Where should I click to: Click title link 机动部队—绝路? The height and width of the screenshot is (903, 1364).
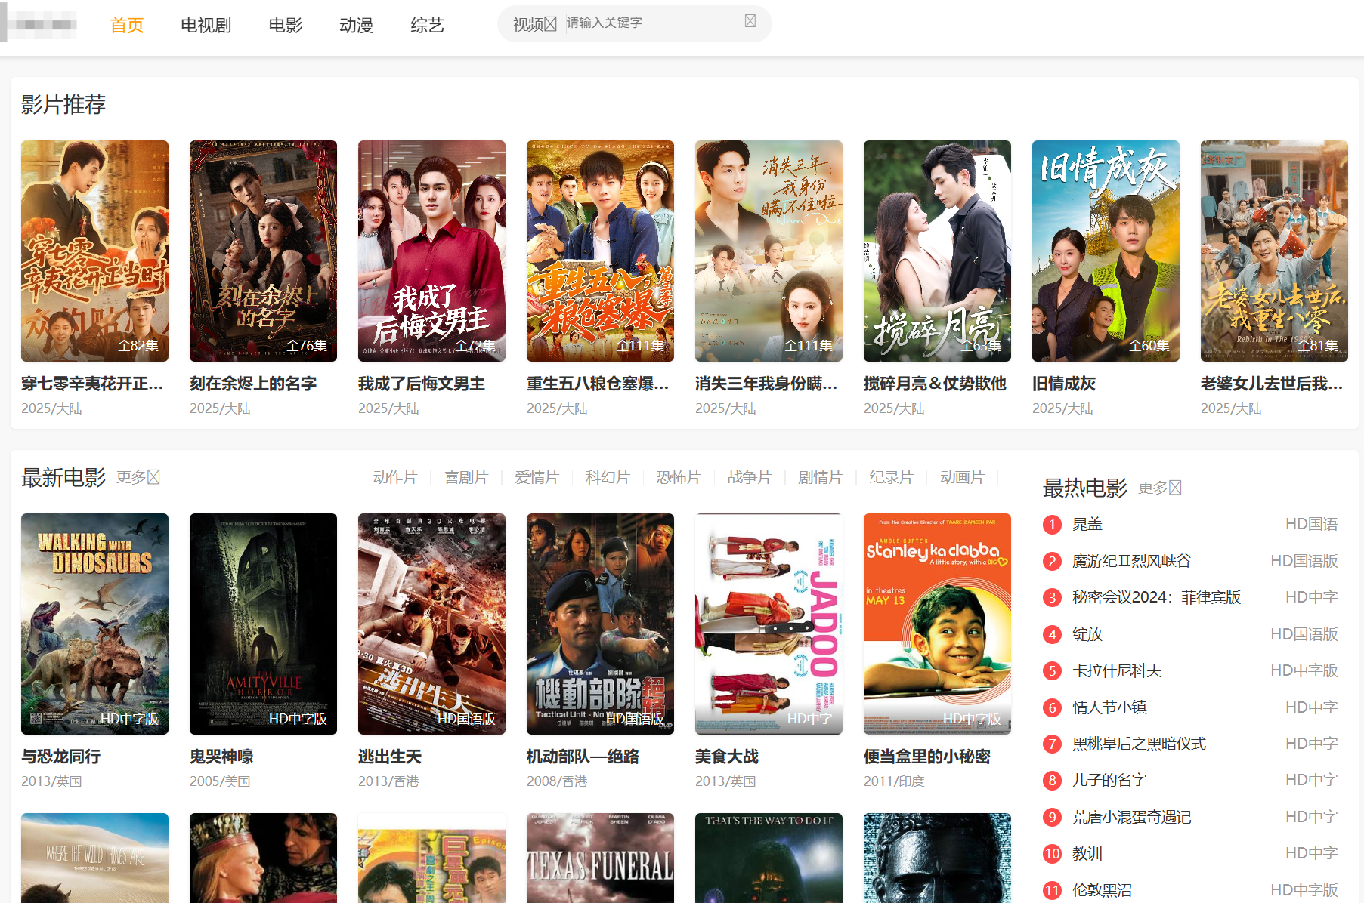(x=583, y=757)
